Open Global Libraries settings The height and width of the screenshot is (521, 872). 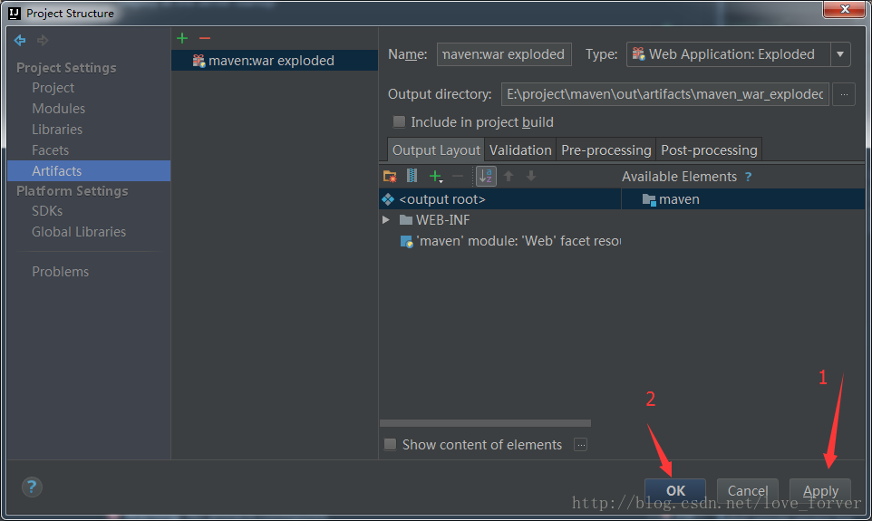79,232
